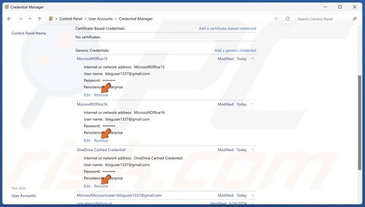This screenshot has width=365, height=207.
Task: Remove the MicrosoftOffice16 credential
Action: [101, 141]
